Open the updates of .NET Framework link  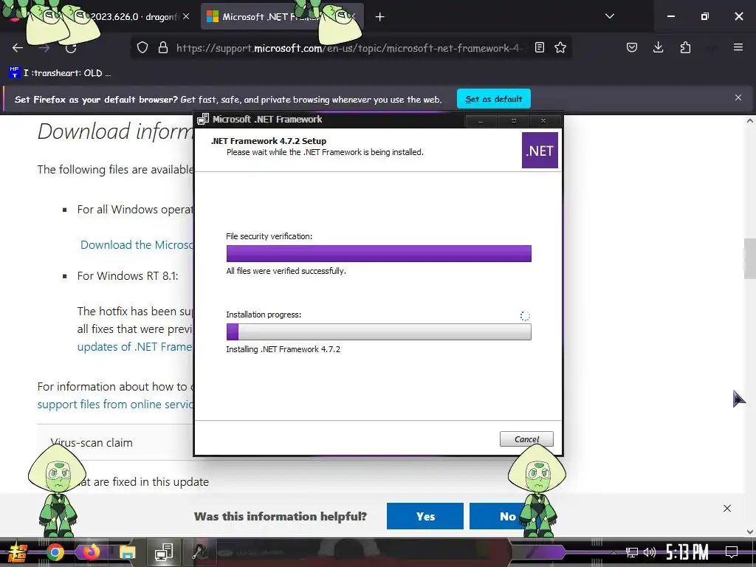pos(135,347)
